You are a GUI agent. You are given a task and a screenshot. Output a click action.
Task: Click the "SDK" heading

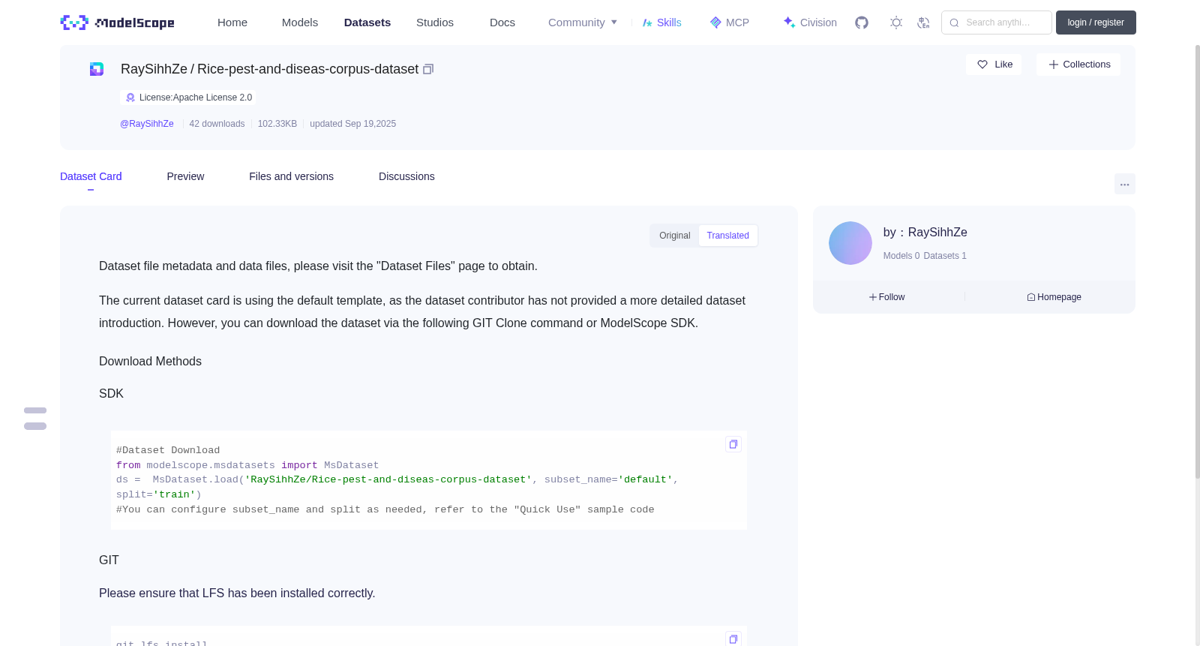[111, 394]
